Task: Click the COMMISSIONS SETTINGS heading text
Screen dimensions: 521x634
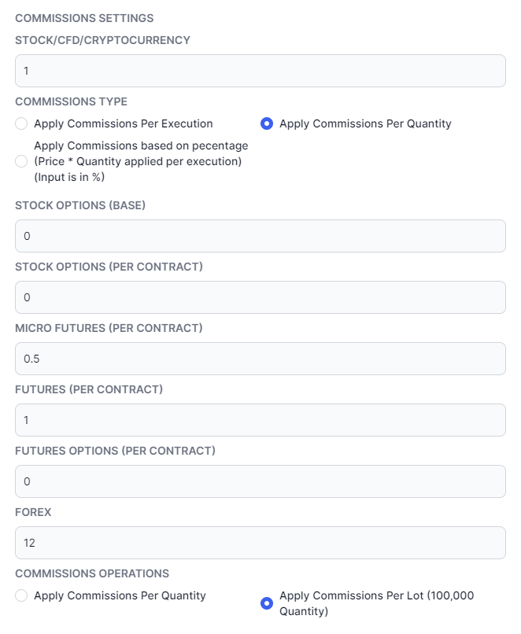Action: click(84, 18)
